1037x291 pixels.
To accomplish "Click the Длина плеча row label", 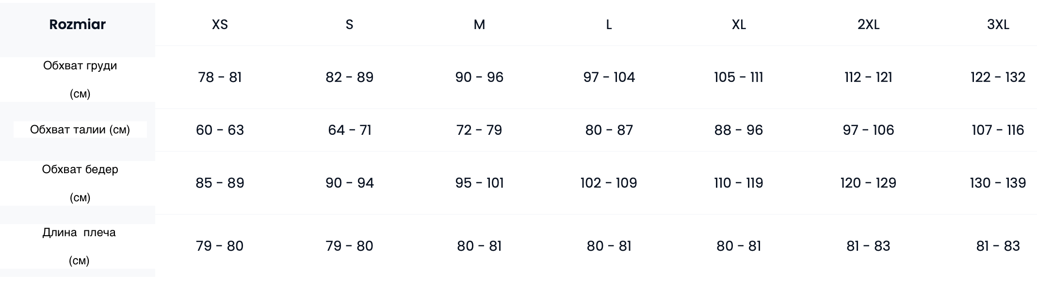I will [79, 246].
